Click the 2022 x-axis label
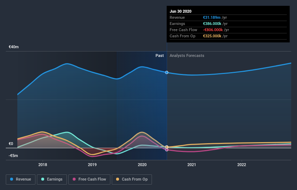 click(x=242, y=165)
